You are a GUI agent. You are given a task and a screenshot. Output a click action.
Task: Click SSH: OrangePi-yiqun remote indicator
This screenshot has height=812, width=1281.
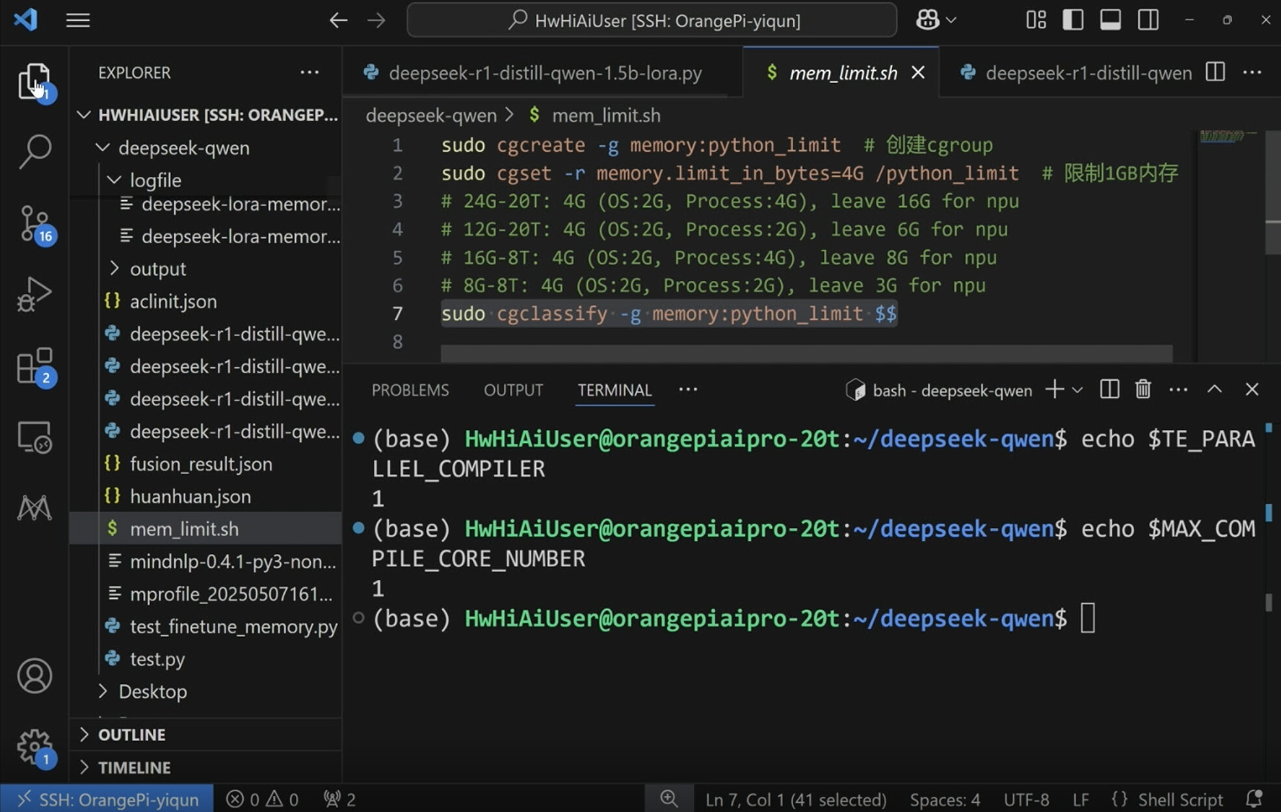[107, 799]
